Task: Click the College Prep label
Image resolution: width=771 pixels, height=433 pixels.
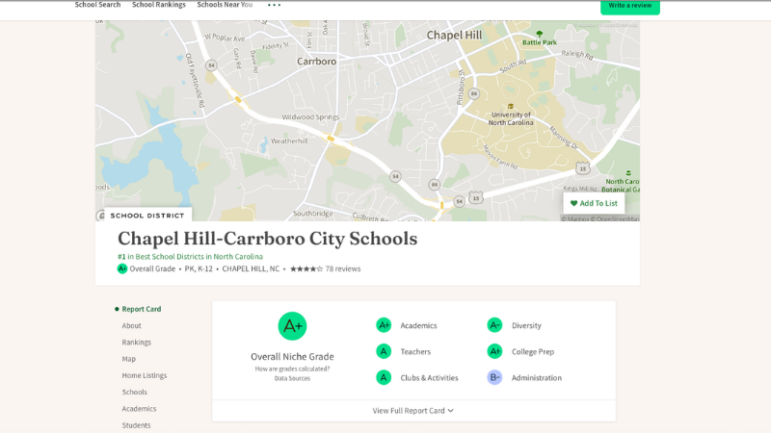Action: pos(533,351)
